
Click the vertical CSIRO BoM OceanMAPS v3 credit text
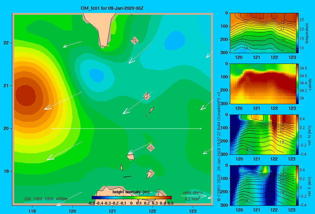pyautogui.click(x=219, y=147)
